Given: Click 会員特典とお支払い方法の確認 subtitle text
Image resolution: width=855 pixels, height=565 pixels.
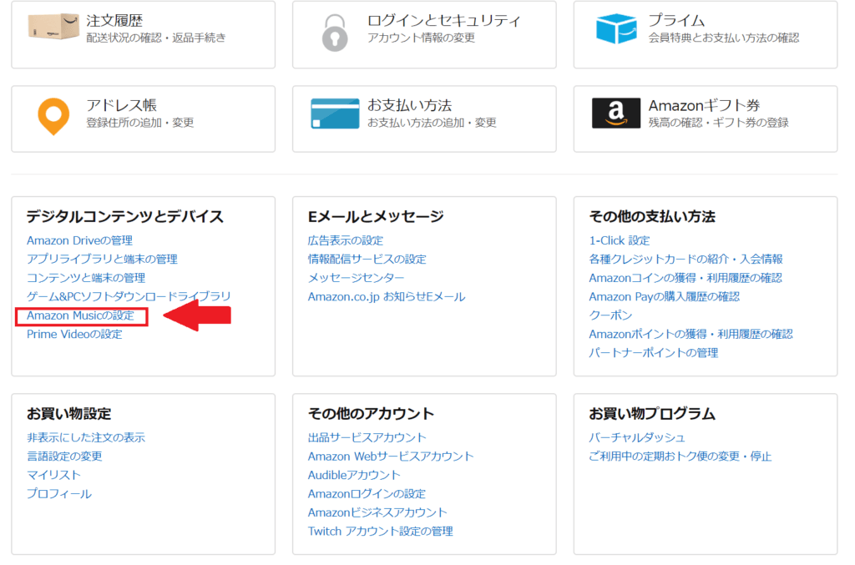Looking at the screenshot, I should (x=724, y=38).
